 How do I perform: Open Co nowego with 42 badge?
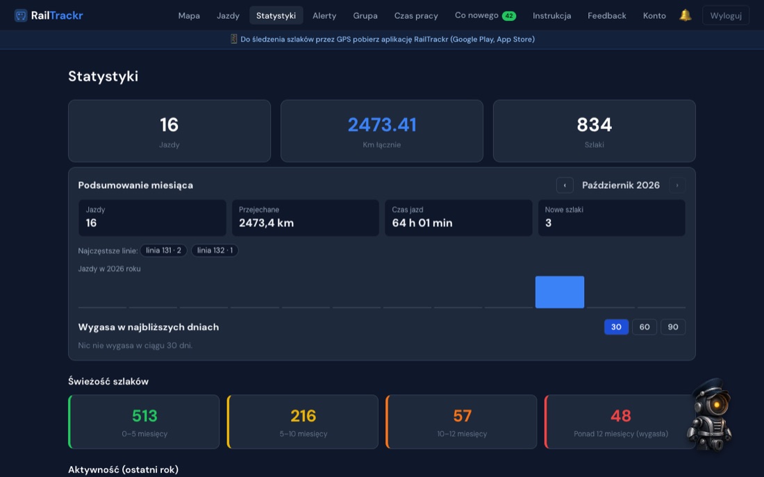pyautogui.click(x=485, y=15)
